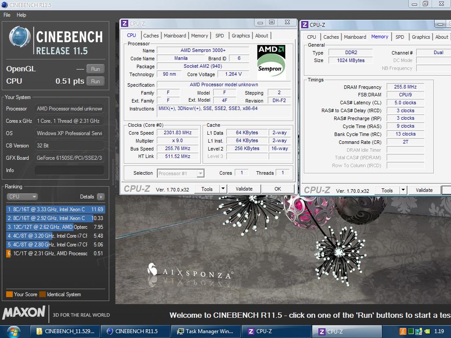Maximize the left CPU-Z window

pyautogui.click(x=271, y=22)
